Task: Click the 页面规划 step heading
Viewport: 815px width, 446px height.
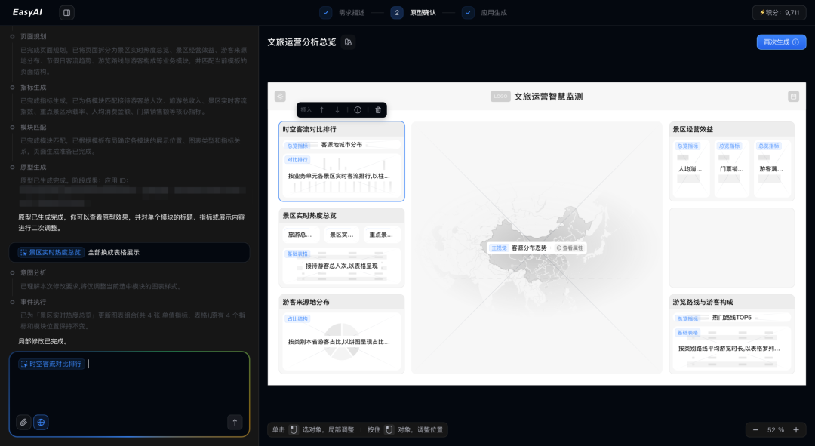Action: tap(33, 36)
